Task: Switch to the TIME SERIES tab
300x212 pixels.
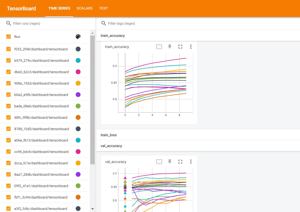Action: coord(59,8)
